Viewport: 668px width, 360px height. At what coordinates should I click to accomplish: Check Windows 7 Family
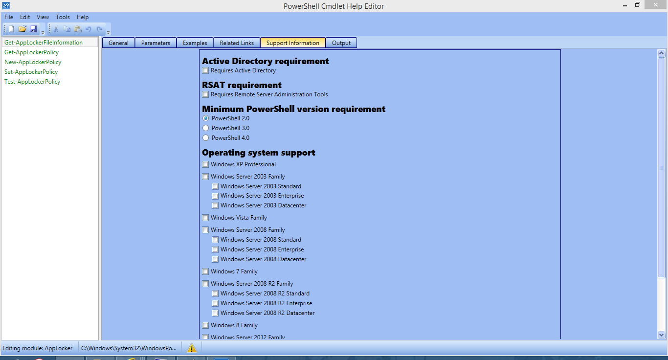pyautogui.click(x=205, y=271)
